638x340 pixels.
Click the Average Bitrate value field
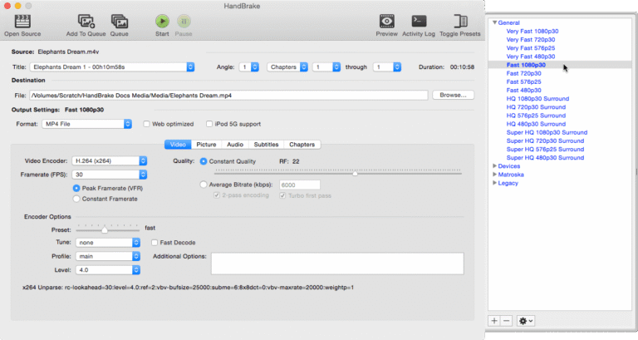pos(299,185)
